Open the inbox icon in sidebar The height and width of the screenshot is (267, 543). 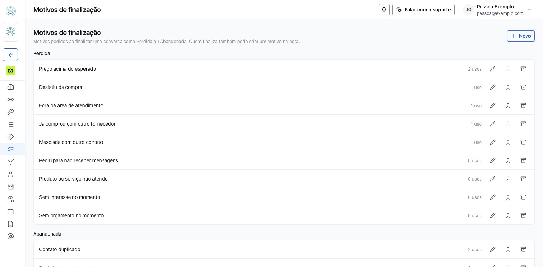coord(10,186)
